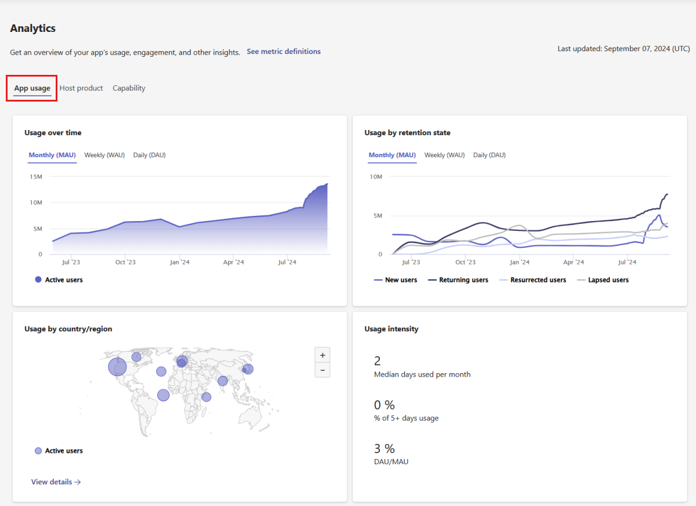Show Daily (DAU) in Usage over time
The image size is (696, 506).
click(149, 155)
